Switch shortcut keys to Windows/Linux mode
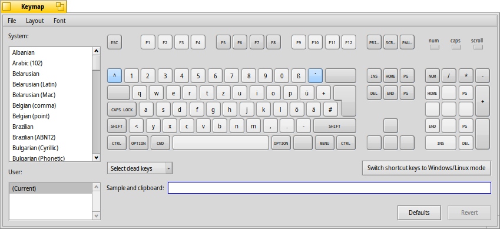Screen dimensions: 500x229 point(426,168)
